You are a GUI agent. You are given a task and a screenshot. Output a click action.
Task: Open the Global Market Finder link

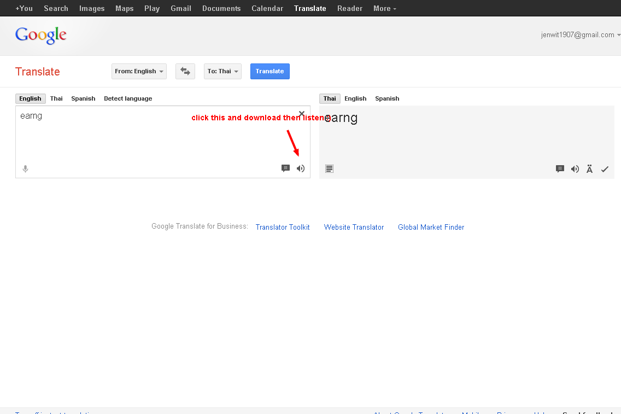tap(431, 227)
